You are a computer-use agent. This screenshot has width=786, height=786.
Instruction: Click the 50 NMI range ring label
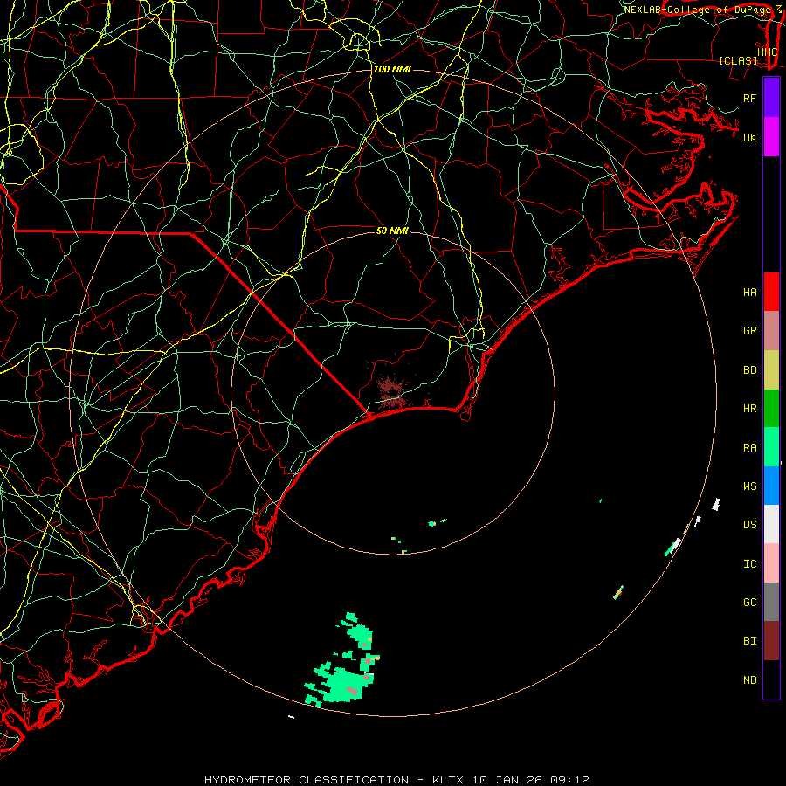tap(392, 231)
